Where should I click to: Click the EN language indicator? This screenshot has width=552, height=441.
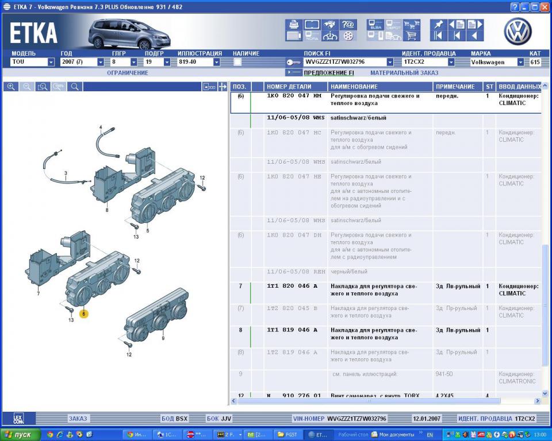click(x=430, y=435)
